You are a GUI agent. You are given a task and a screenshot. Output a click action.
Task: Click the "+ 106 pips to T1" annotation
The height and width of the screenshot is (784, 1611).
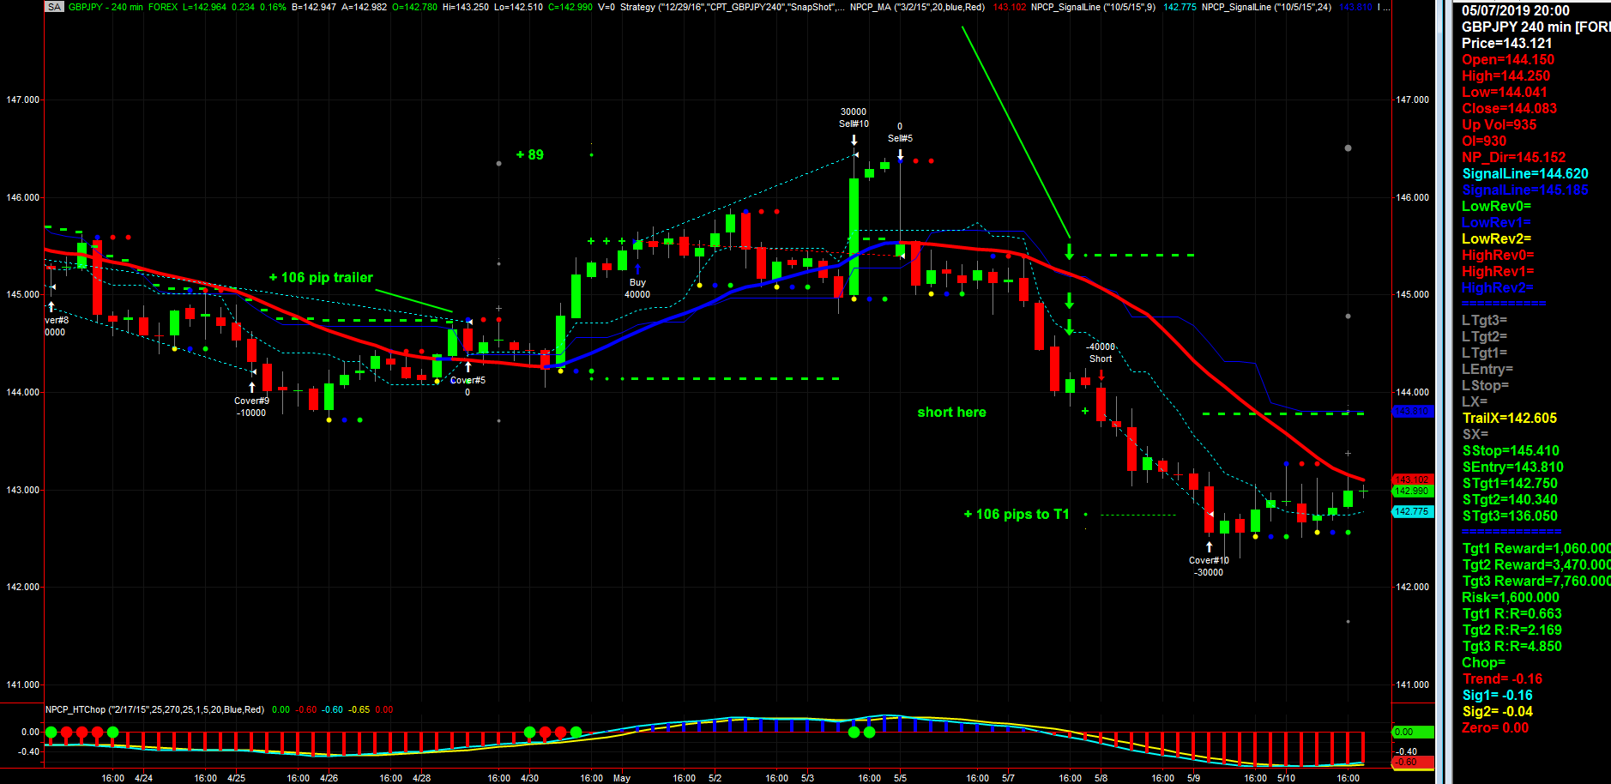(x=1017, y=514)
